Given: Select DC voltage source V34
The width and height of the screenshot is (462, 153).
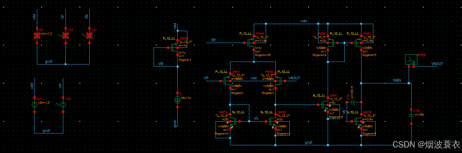Looking at the screenshot, I should (x=34, y=105).
